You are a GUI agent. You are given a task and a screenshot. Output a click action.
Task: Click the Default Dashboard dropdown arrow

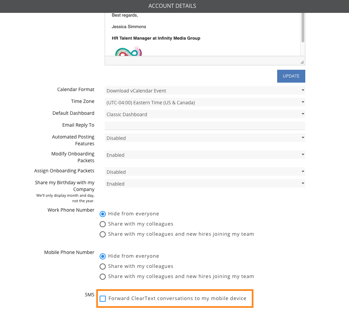pyautogui.click(x=303, y=114)
